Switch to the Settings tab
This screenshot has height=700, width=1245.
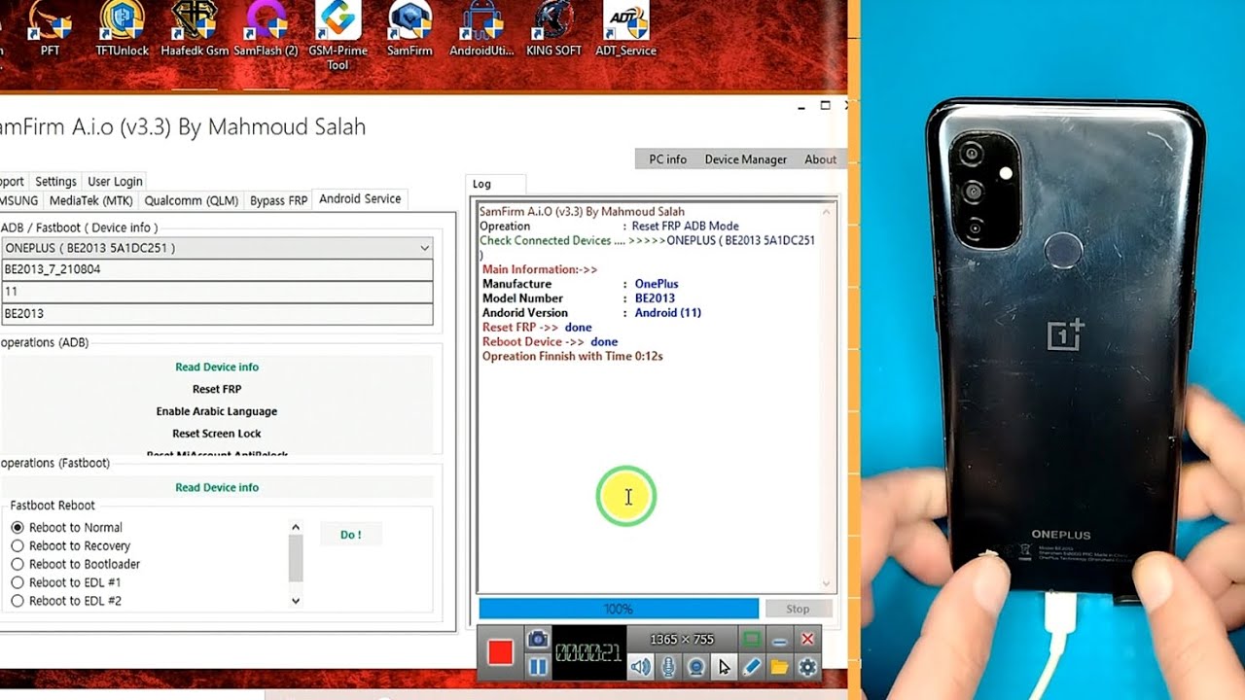pos(55,181)
